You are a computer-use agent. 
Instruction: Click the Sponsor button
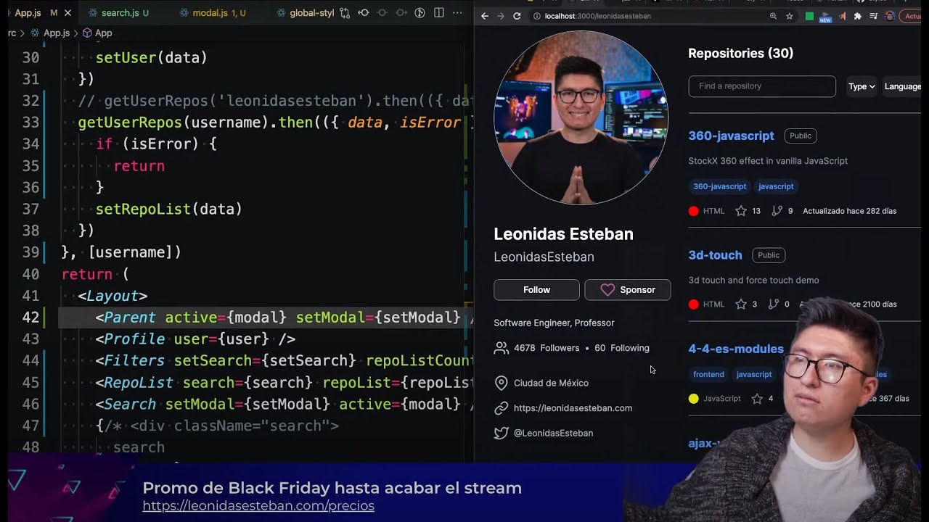pyautogui.click(x=628, y=289)
